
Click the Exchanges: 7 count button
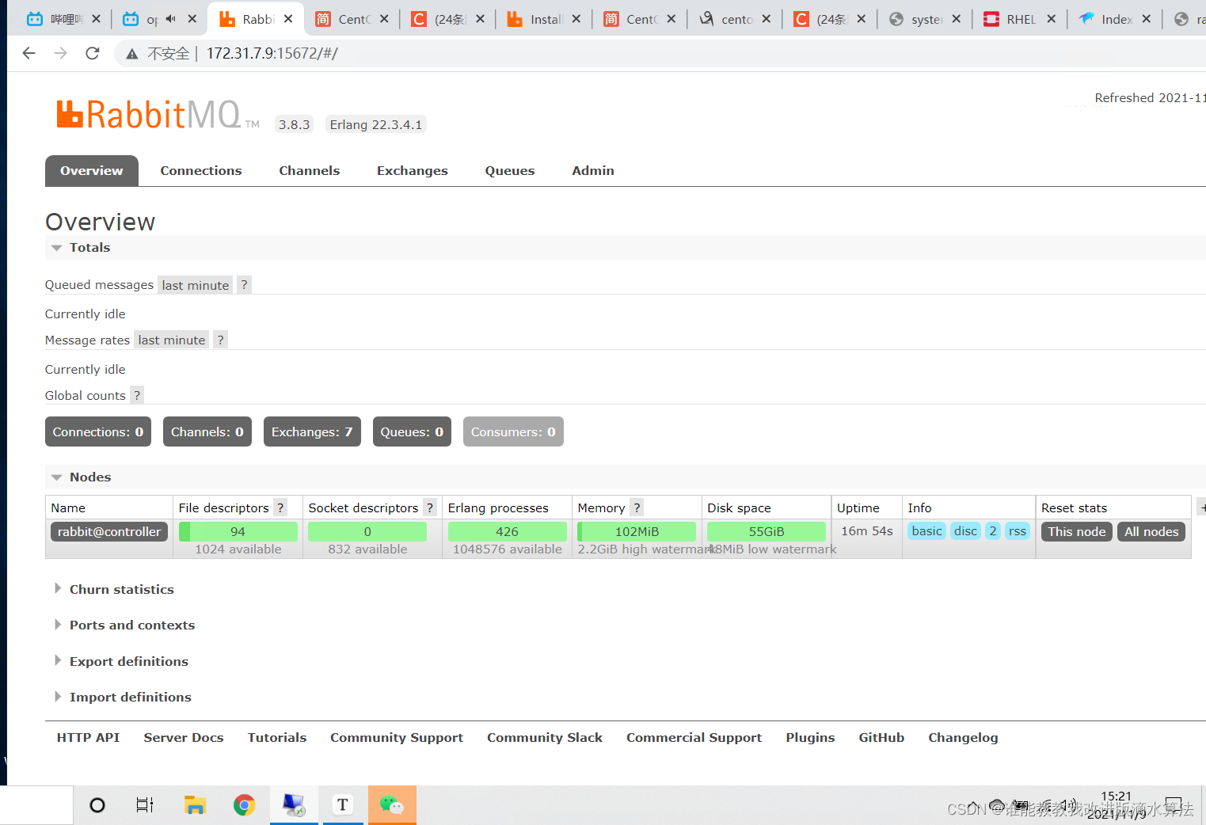point(312,432)
